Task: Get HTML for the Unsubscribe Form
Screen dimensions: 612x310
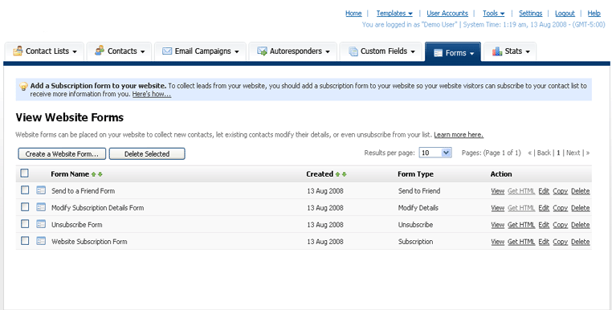Action: point(521,225)
